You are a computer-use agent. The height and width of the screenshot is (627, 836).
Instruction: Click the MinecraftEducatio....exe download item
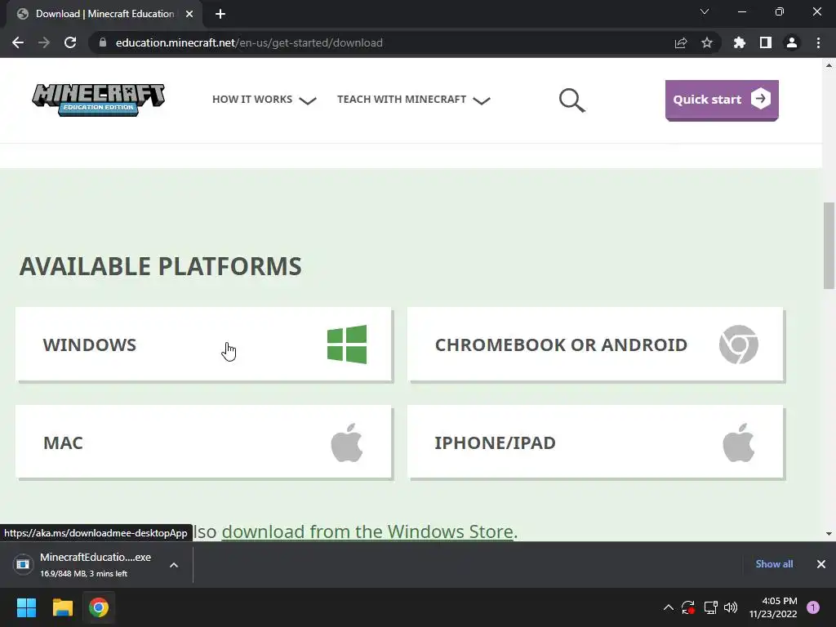click(96, 565)
